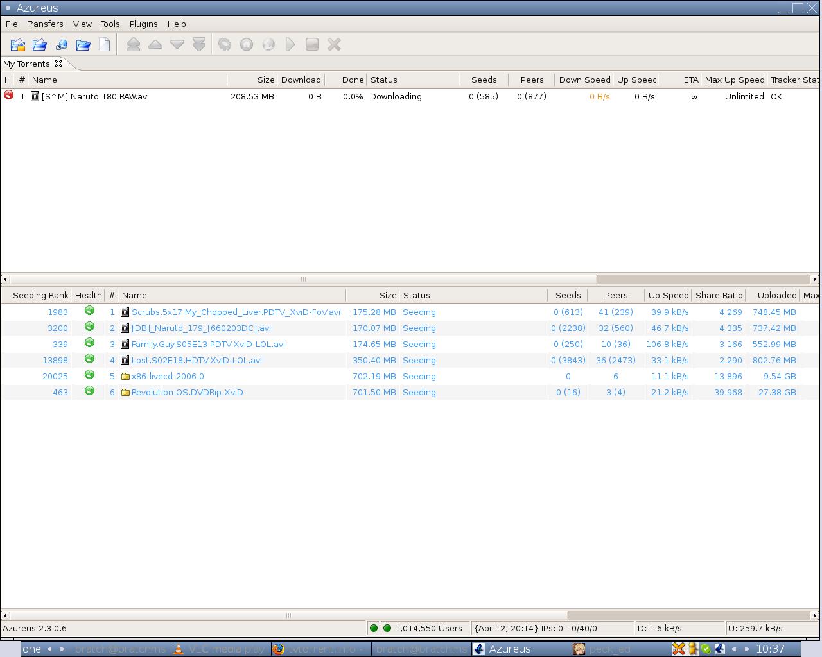Click the globe-shaped round toolbar icon
822x657 pixels.
click(x=268, y=45)
